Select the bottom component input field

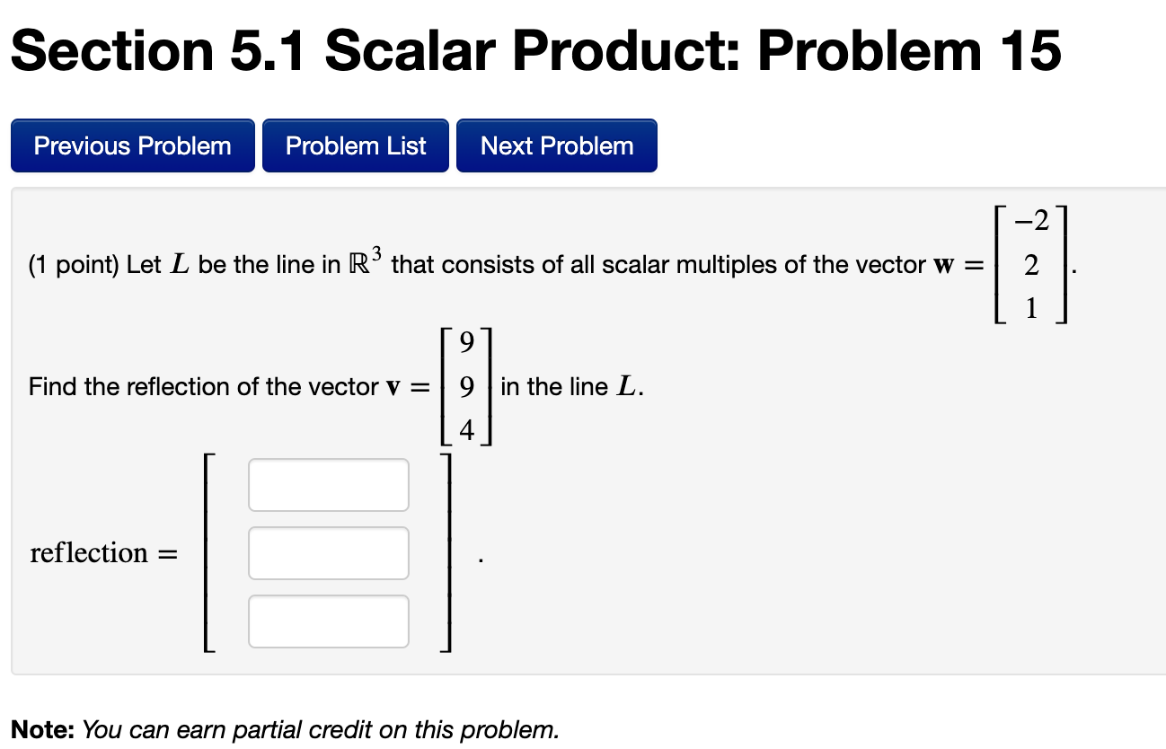click(x=328, y=620)
